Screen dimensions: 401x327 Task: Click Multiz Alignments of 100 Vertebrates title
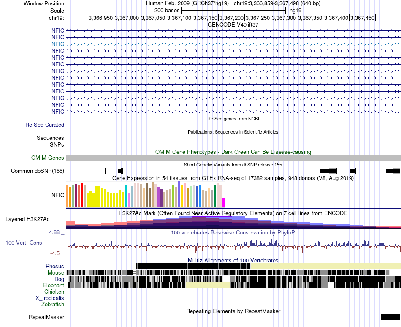click(x=233, y=261)
